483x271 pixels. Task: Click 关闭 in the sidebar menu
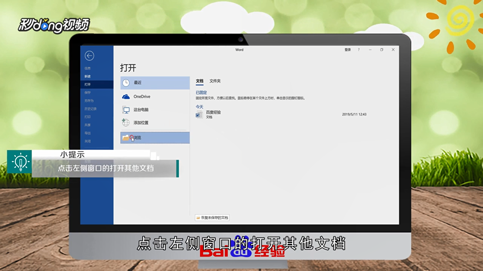tap(88, 141)
